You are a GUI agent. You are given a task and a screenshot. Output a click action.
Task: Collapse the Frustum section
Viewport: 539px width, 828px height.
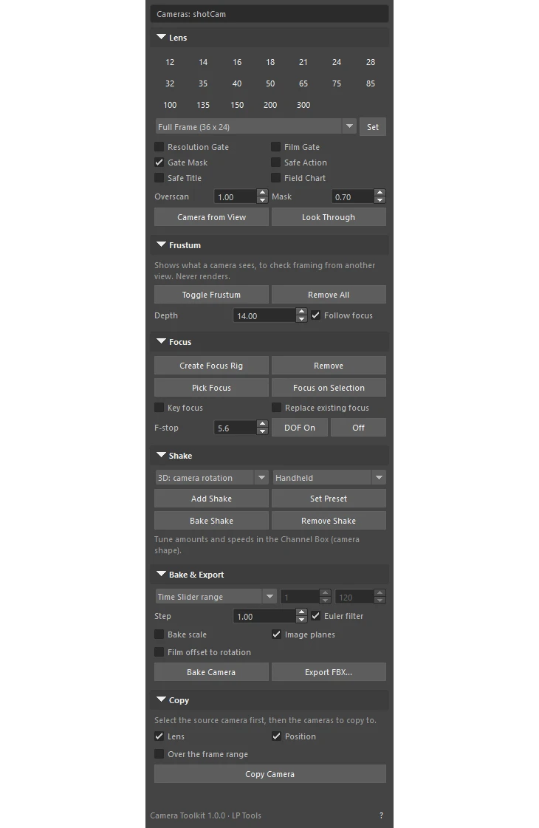162,245
